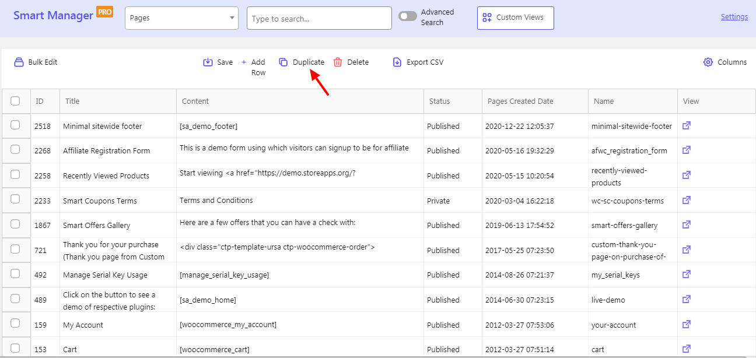This screenshot has height=358, width=756.
Task: Click the Export CSV icon
Action: click(397, 62)
